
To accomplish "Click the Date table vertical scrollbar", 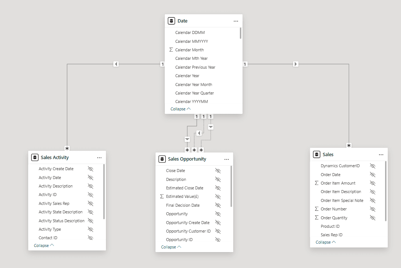I will click(241, 33).
